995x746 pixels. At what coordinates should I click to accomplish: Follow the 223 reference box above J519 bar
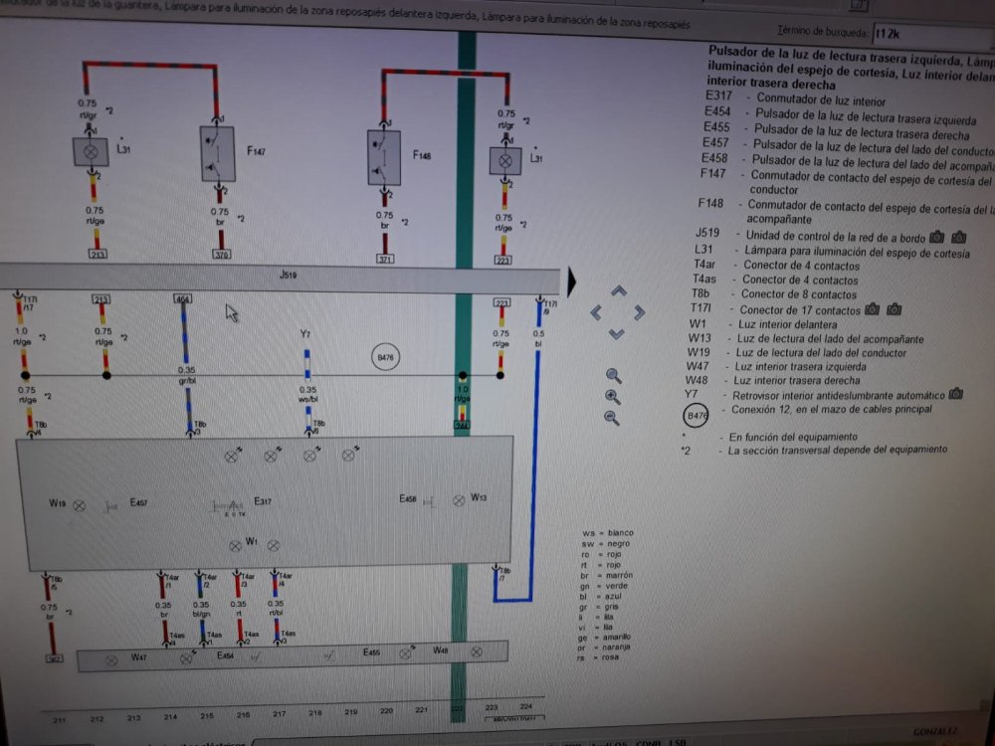(x=502, y=260)
